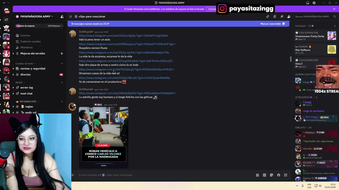
Task: Expand Objetivo de mejoras progress bar
Action: (x=39, y=26)
